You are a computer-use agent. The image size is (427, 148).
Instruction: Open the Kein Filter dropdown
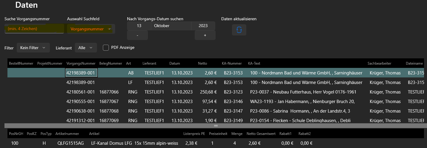33,48
